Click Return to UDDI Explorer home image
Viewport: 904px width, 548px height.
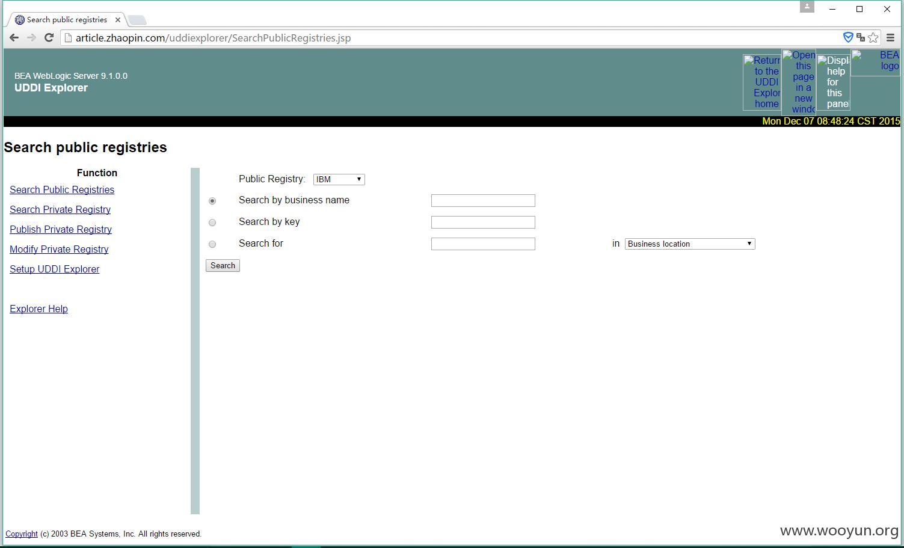[762, 82]
